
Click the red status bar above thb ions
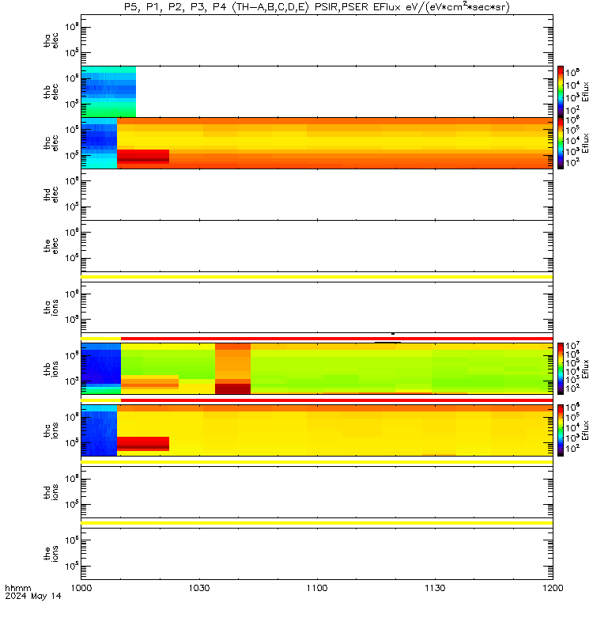pyautogui.click(x=337, y=339)
